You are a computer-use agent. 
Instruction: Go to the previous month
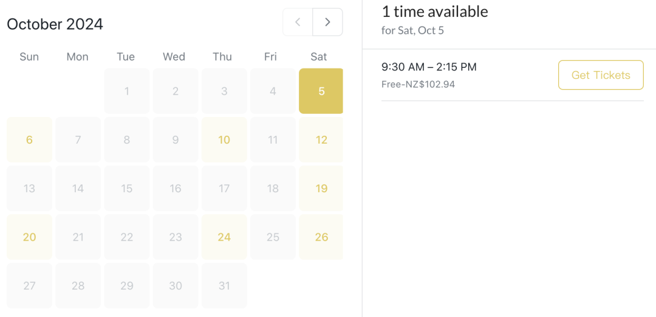pyautogui.click(x=298, y=22)
